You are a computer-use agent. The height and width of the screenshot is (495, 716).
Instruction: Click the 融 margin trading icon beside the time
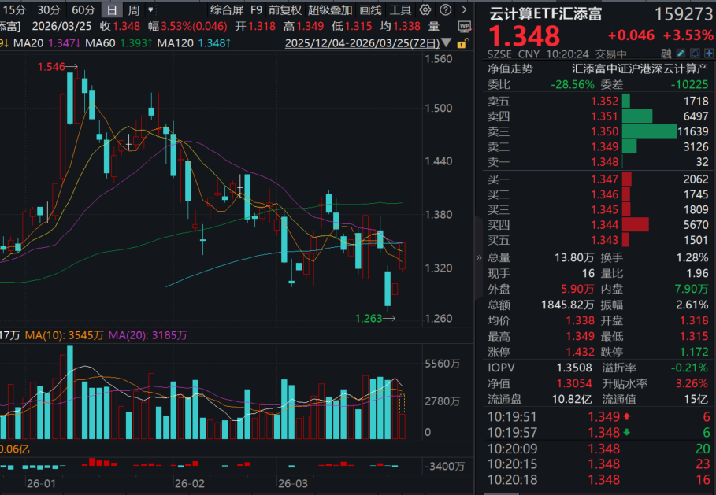(x=666, y=53)
